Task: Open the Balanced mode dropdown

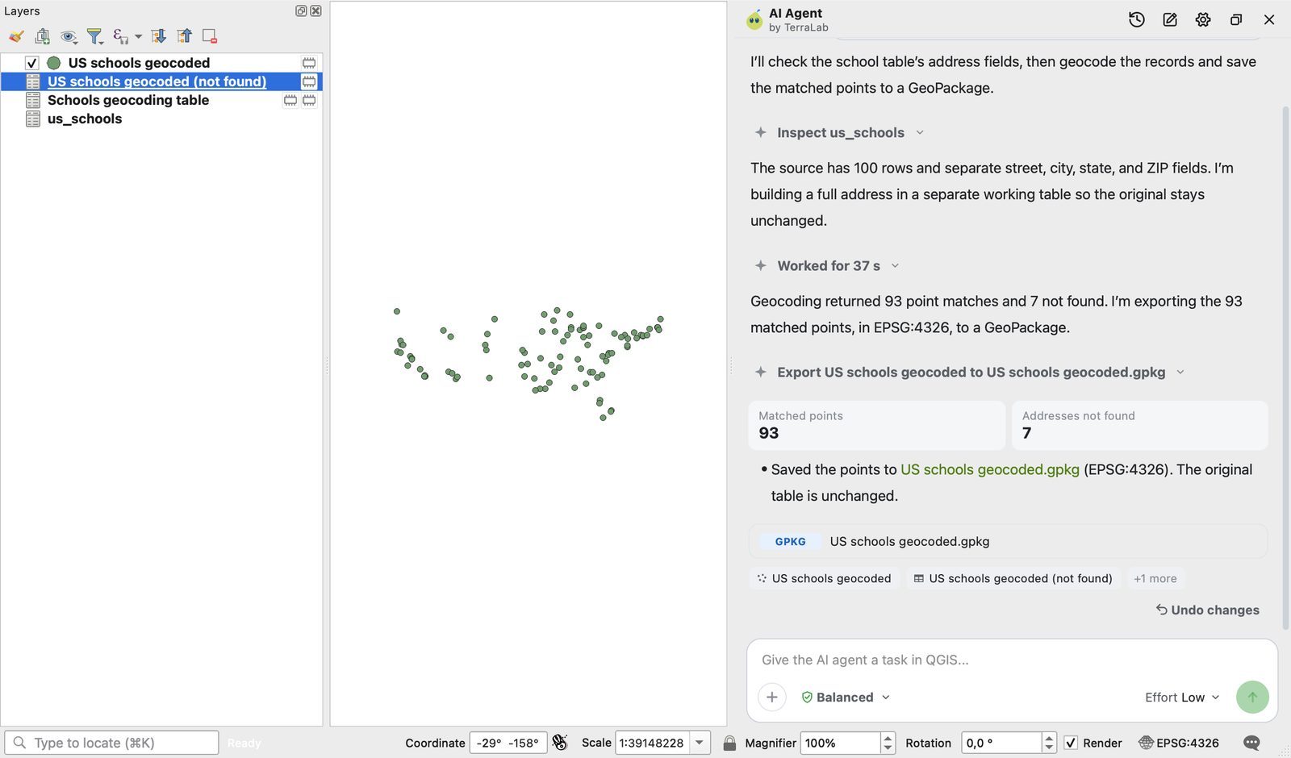Action: [x=846, y=697]
